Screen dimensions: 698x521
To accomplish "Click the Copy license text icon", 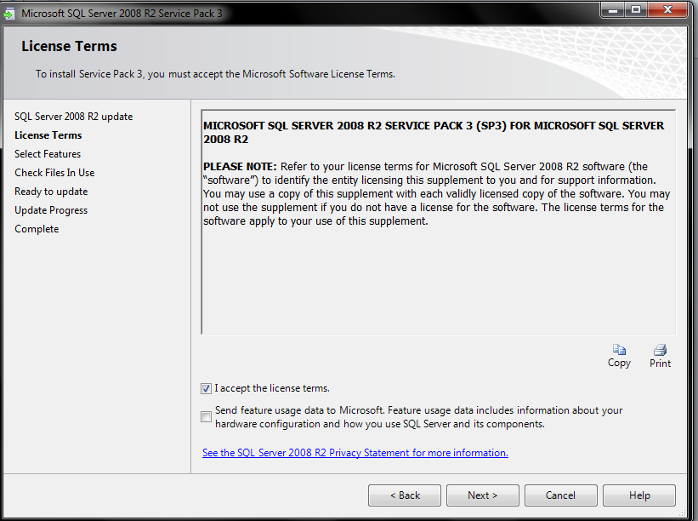I will coord(619,356).
